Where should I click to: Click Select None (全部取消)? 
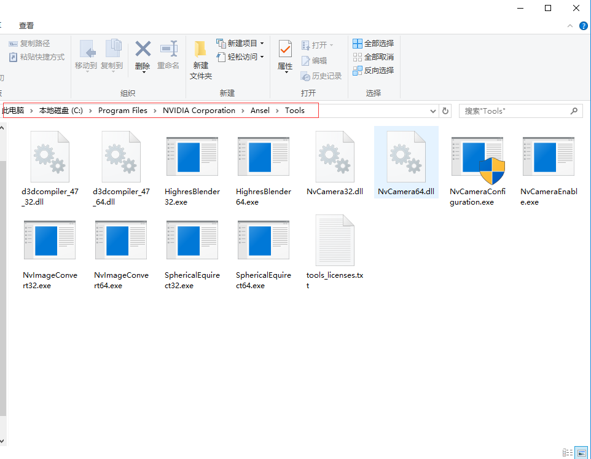[x=374, y=57]
